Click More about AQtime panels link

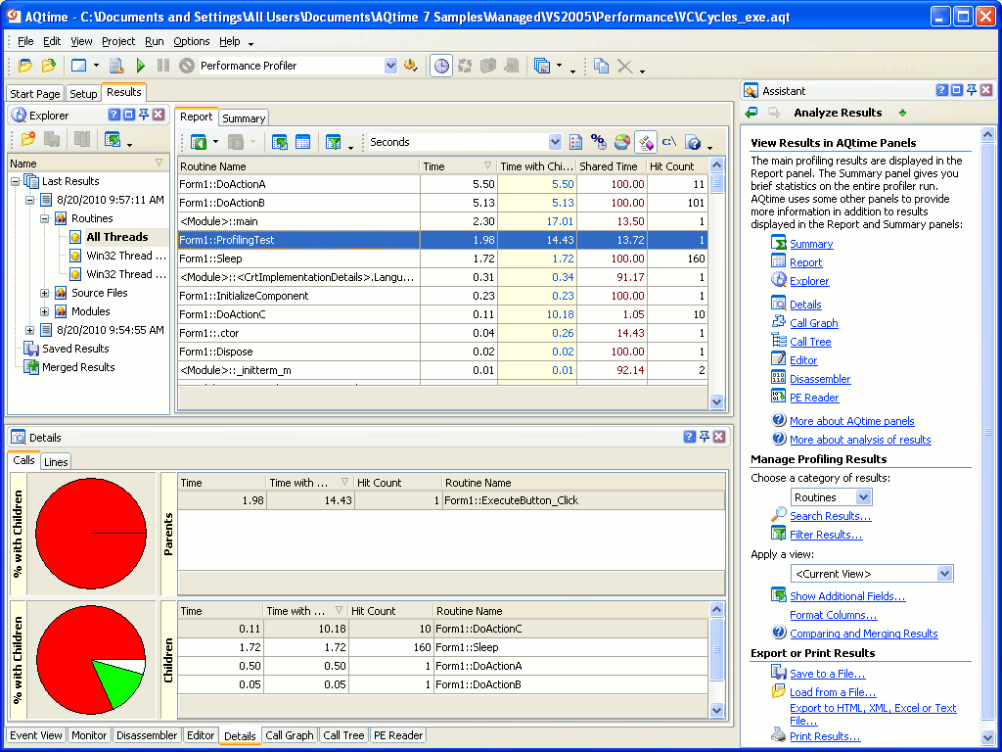[852, 421]
